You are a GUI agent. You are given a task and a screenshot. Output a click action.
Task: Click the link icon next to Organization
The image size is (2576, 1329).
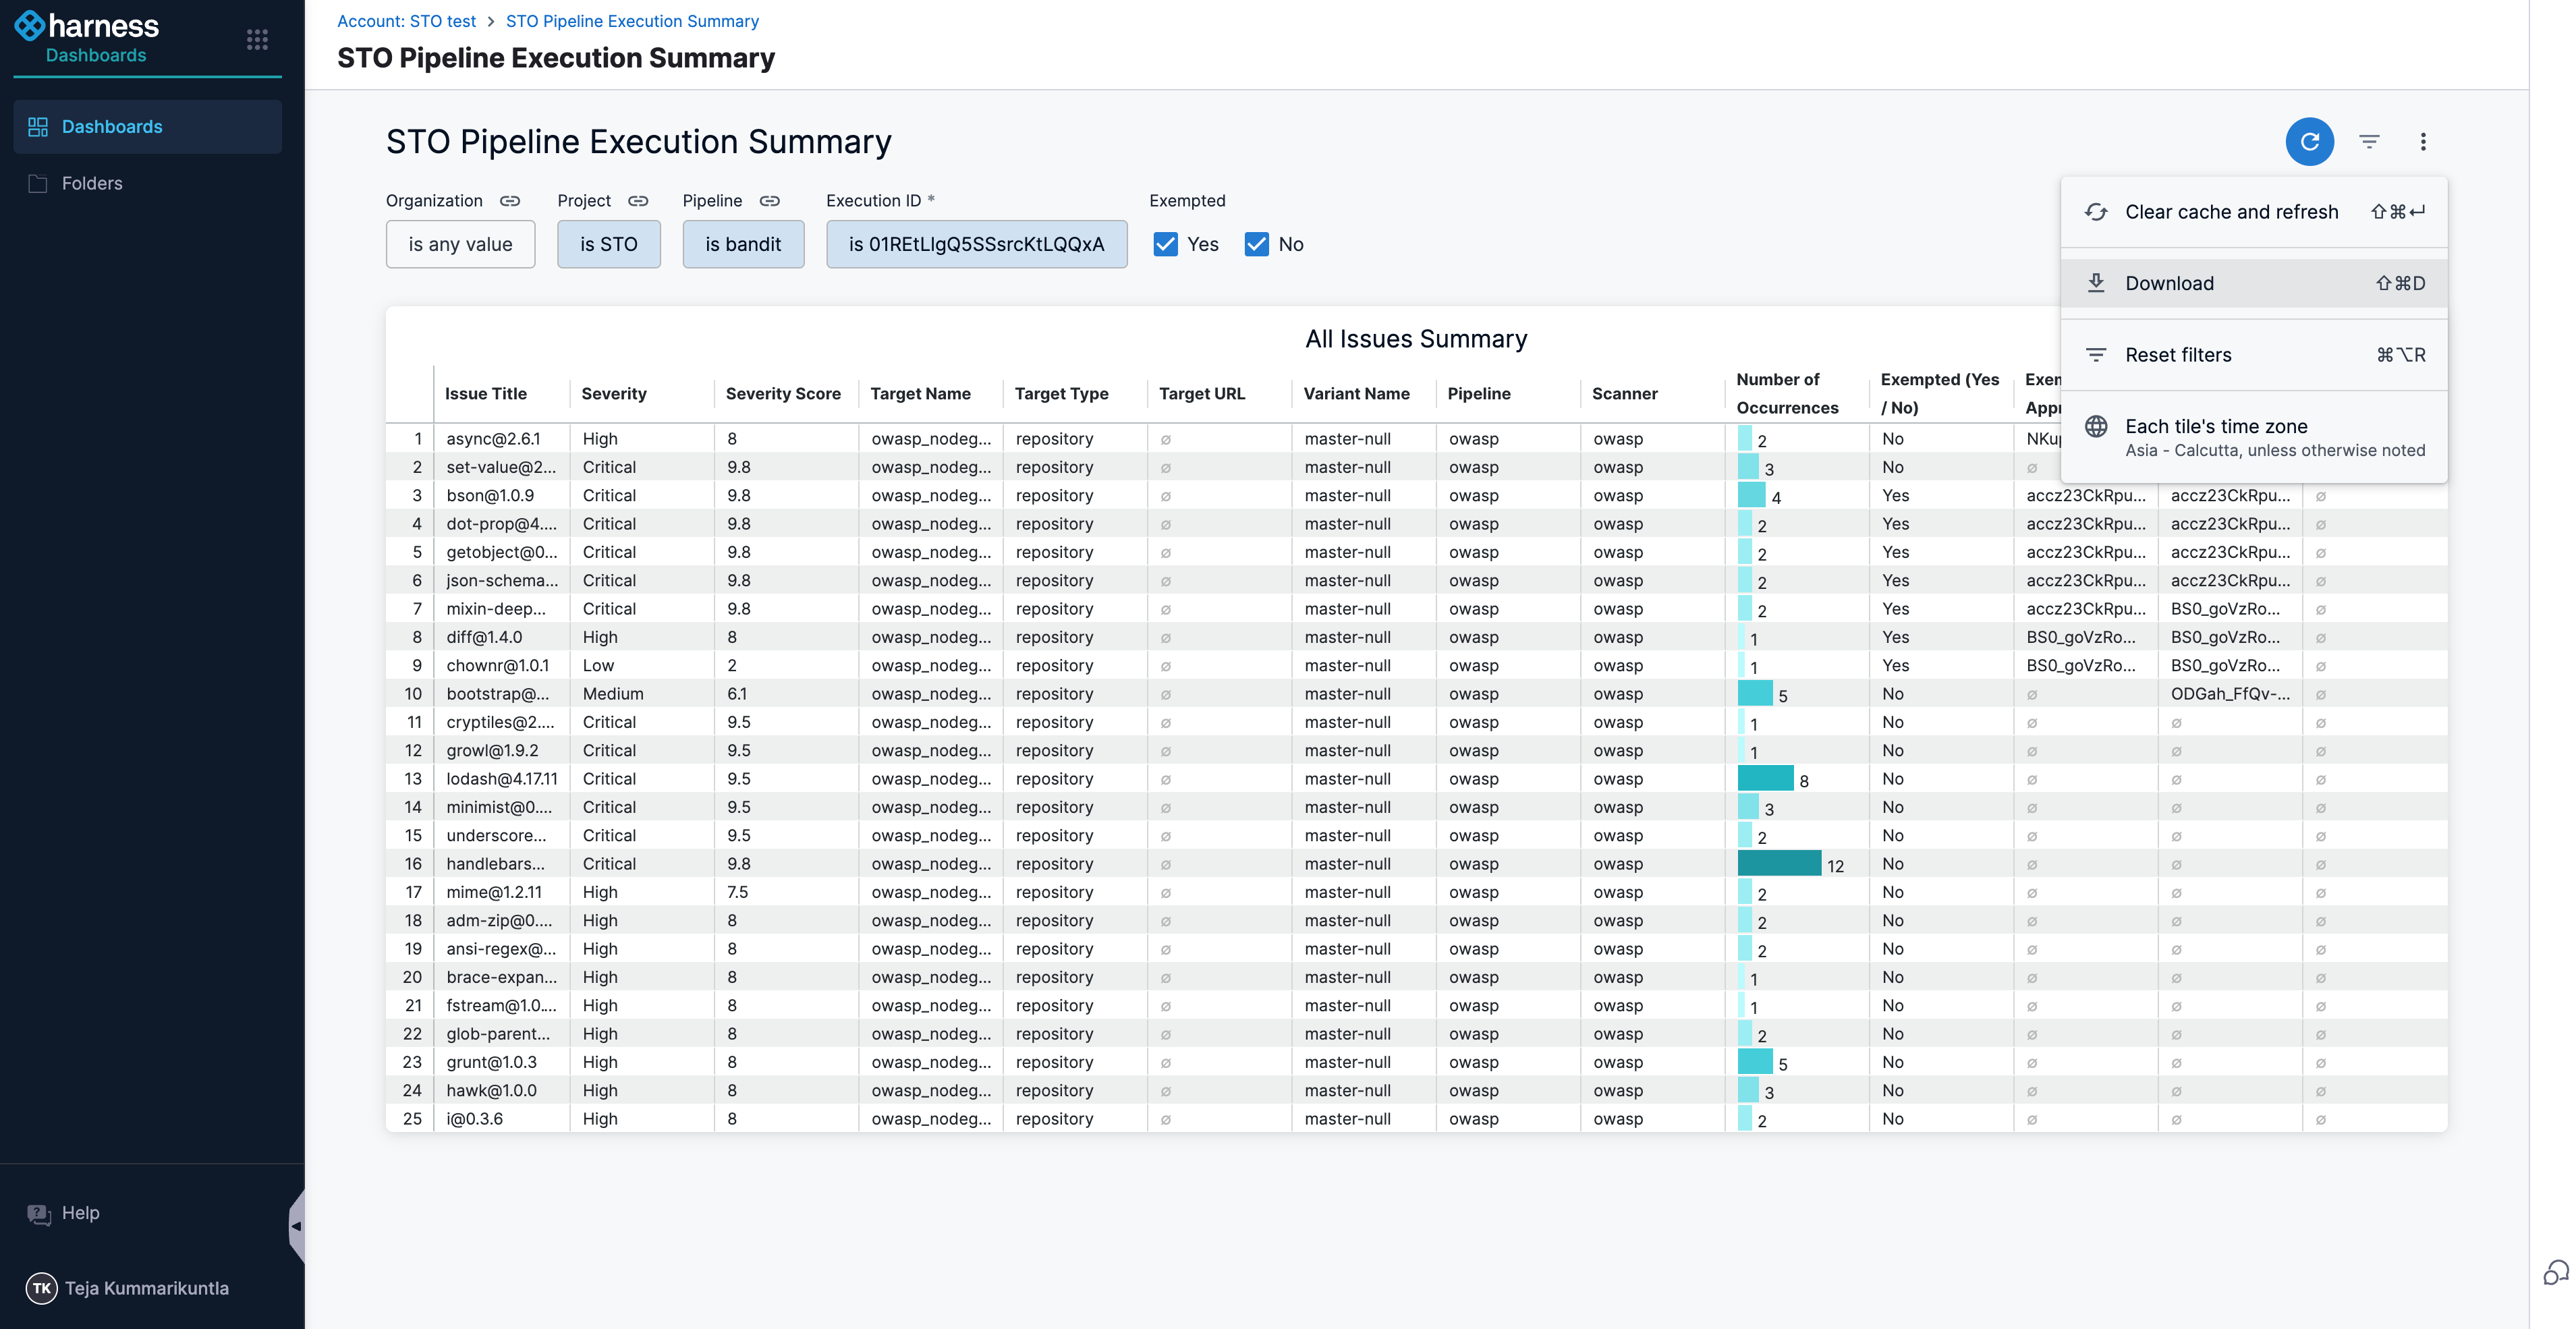click(x=510, y=201)
